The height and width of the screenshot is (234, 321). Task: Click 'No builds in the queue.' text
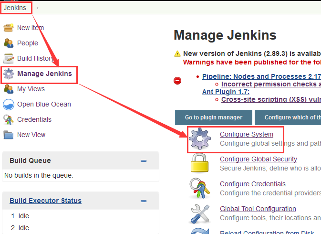point(39,175)
